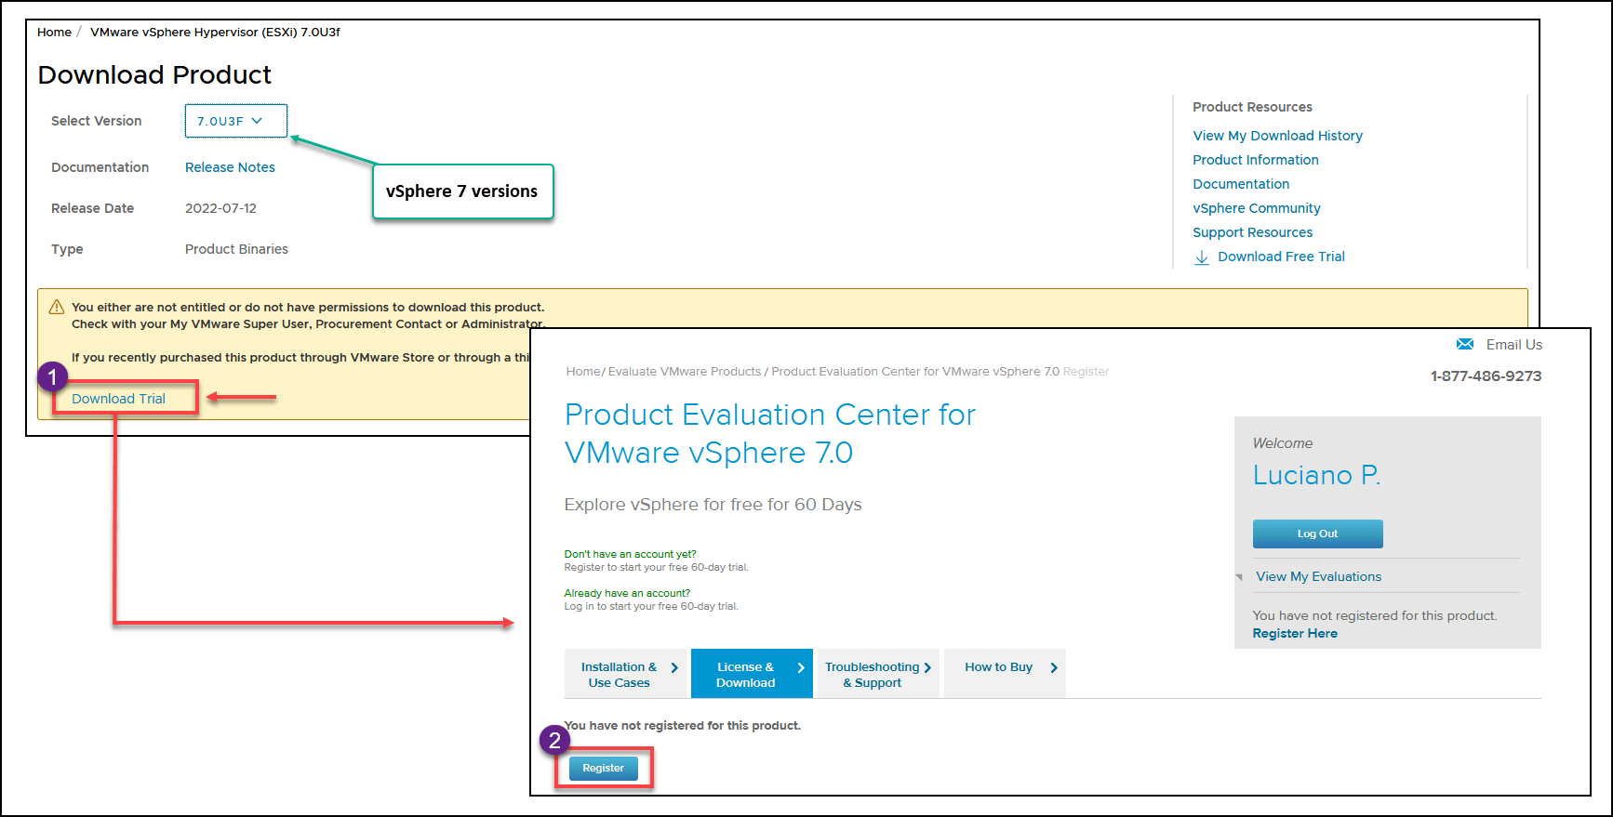Visit the vSphere Community link

[x=1256, y=208]
